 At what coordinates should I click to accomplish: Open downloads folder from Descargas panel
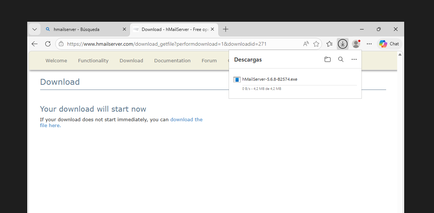pos(328,59)
